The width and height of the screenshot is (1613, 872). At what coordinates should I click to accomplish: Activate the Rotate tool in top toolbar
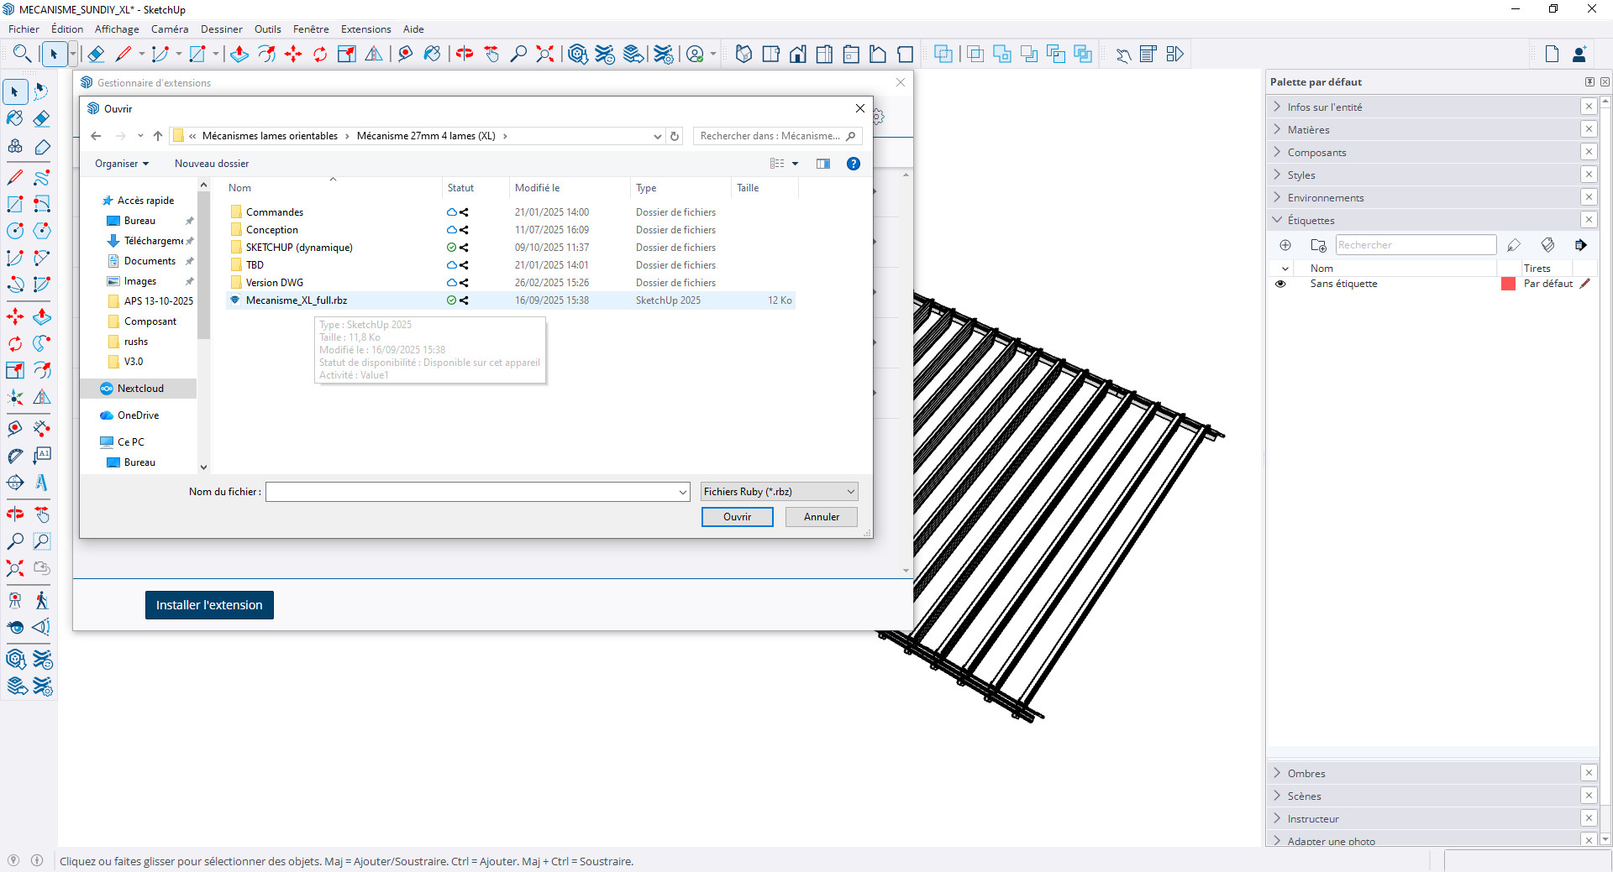(320, 55)
